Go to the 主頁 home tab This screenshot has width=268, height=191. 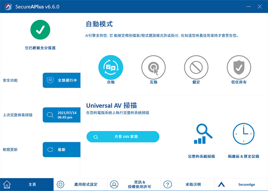(27, 184)
